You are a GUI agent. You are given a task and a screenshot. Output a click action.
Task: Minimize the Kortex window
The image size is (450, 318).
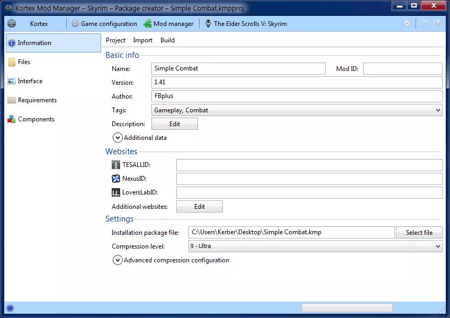pos(400,5)
